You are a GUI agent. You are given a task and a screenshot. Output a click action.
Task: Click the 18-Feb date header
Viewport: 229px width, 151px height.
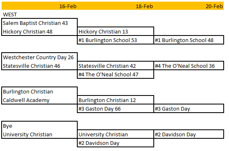(144, 7)
